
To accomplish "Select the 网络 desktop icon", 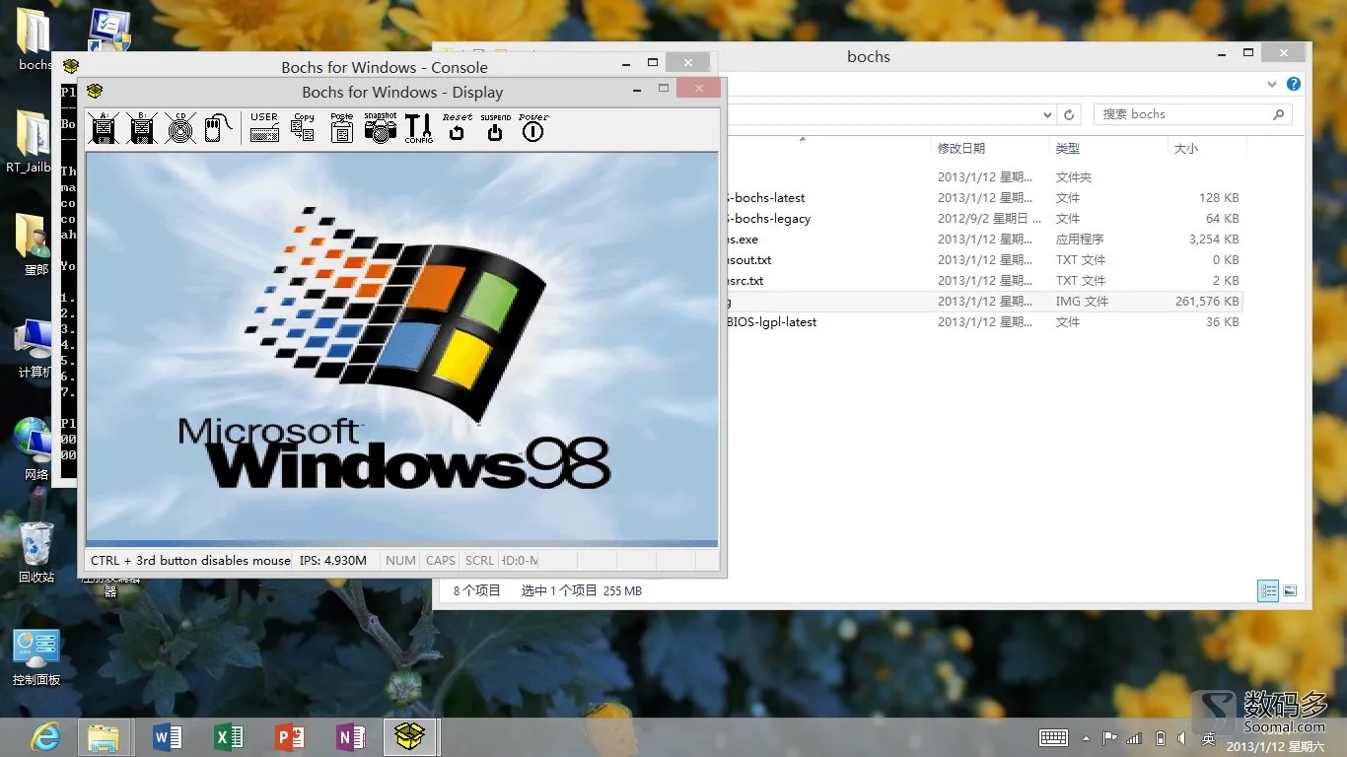I will click(36, 449).
